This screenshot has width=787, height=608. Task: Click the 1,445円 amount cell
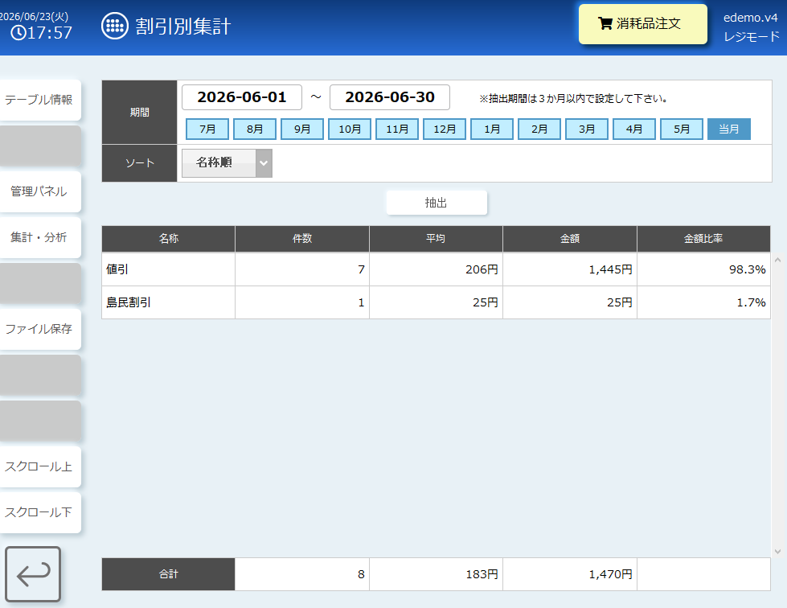click(x=570, y=269)
